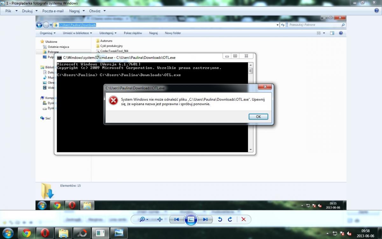Click the taskbar item left of Photo Viewer
The height and width of the screenshot is (239, 382).
[x=101, y=233]
